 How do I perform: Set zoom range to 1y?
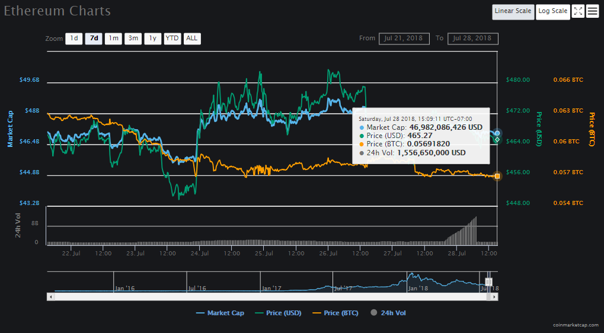tap(152, 39)
